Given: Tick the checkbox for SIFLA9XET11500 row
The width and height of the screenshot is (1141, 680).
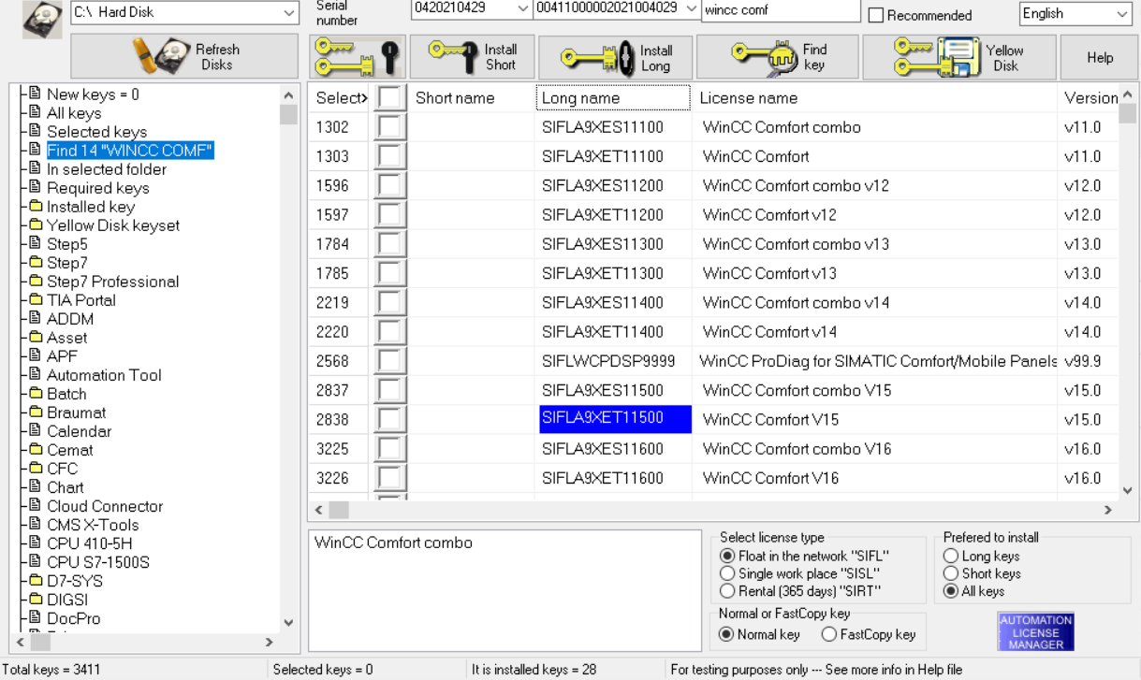Looking at the screenshot, I should tap(390, 419).
